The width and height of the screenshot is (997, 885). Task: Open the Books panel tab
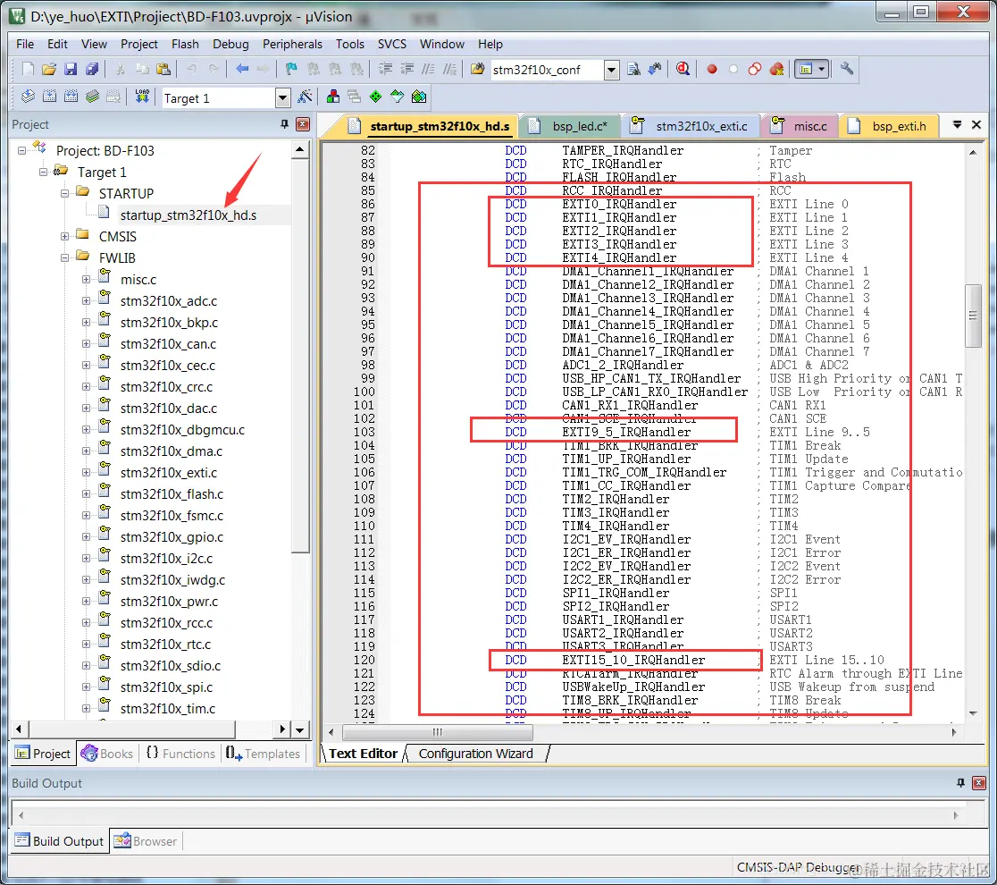pos(107,754)
